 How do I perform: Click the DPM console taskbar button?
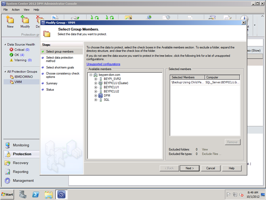[x=61, y=194]
